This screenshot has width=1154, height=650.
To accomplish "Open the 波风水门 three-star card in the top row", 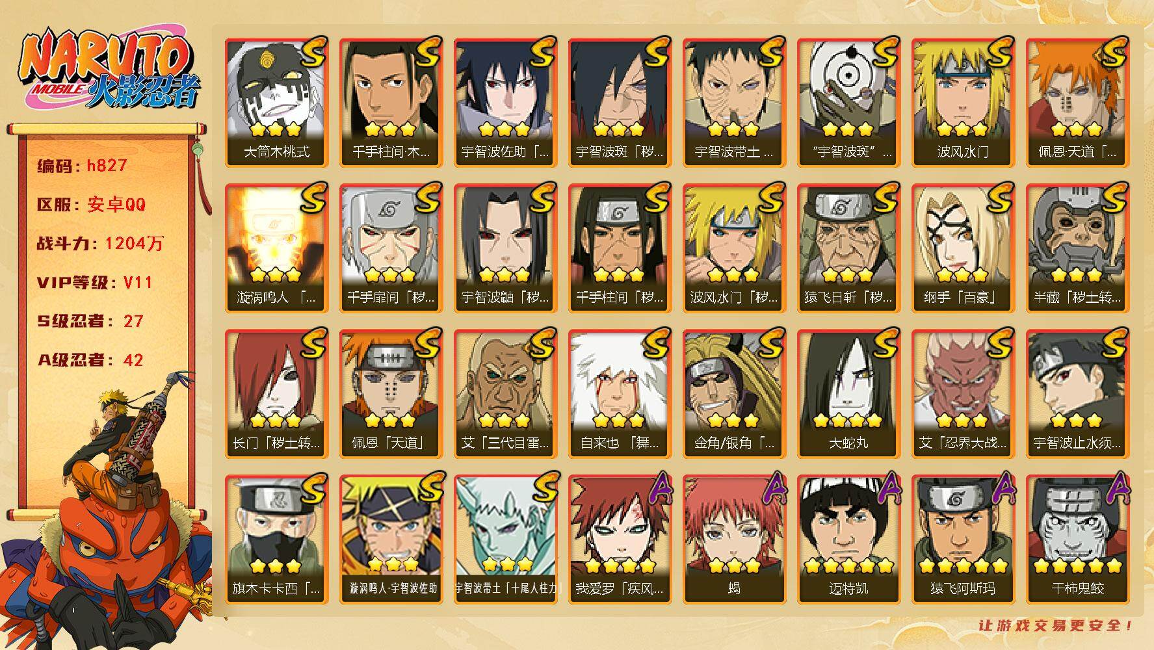I will pyautogui.click(x=963, y=102).
